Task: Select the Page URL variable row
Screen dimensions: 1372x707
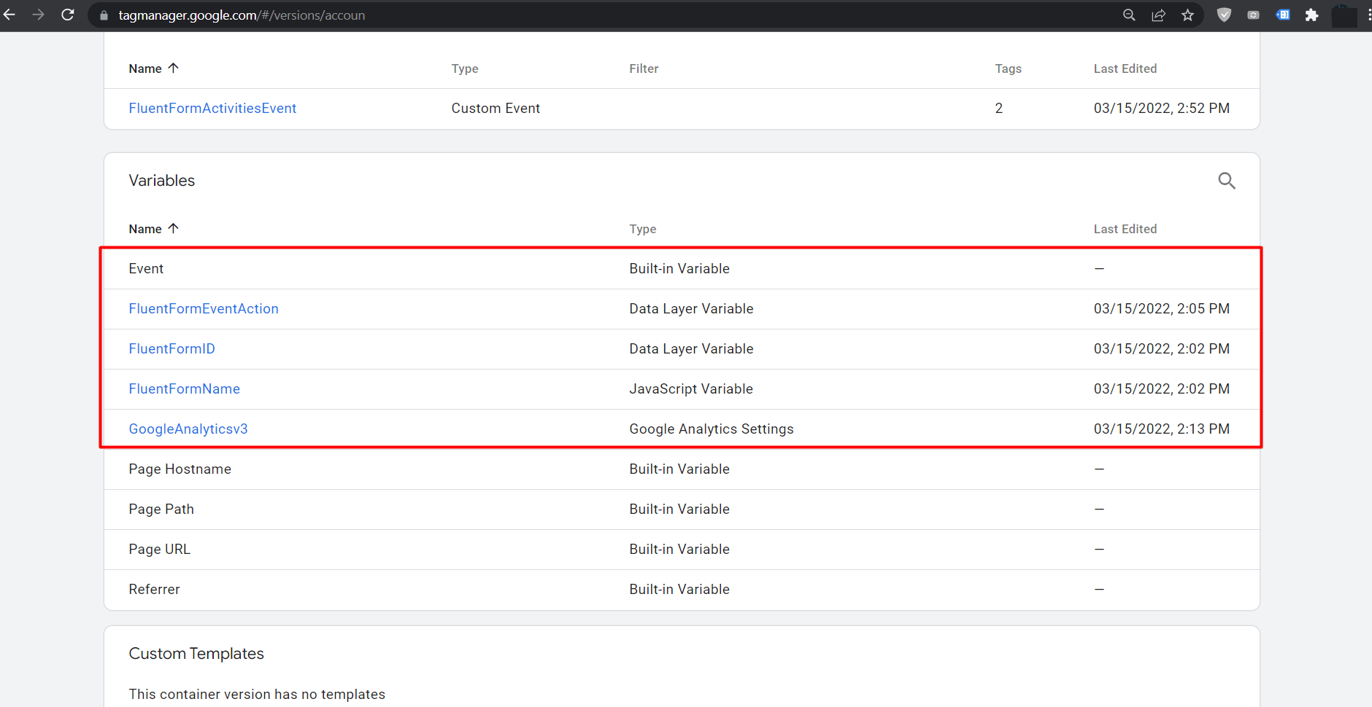Action: click(x=682, y=550)
